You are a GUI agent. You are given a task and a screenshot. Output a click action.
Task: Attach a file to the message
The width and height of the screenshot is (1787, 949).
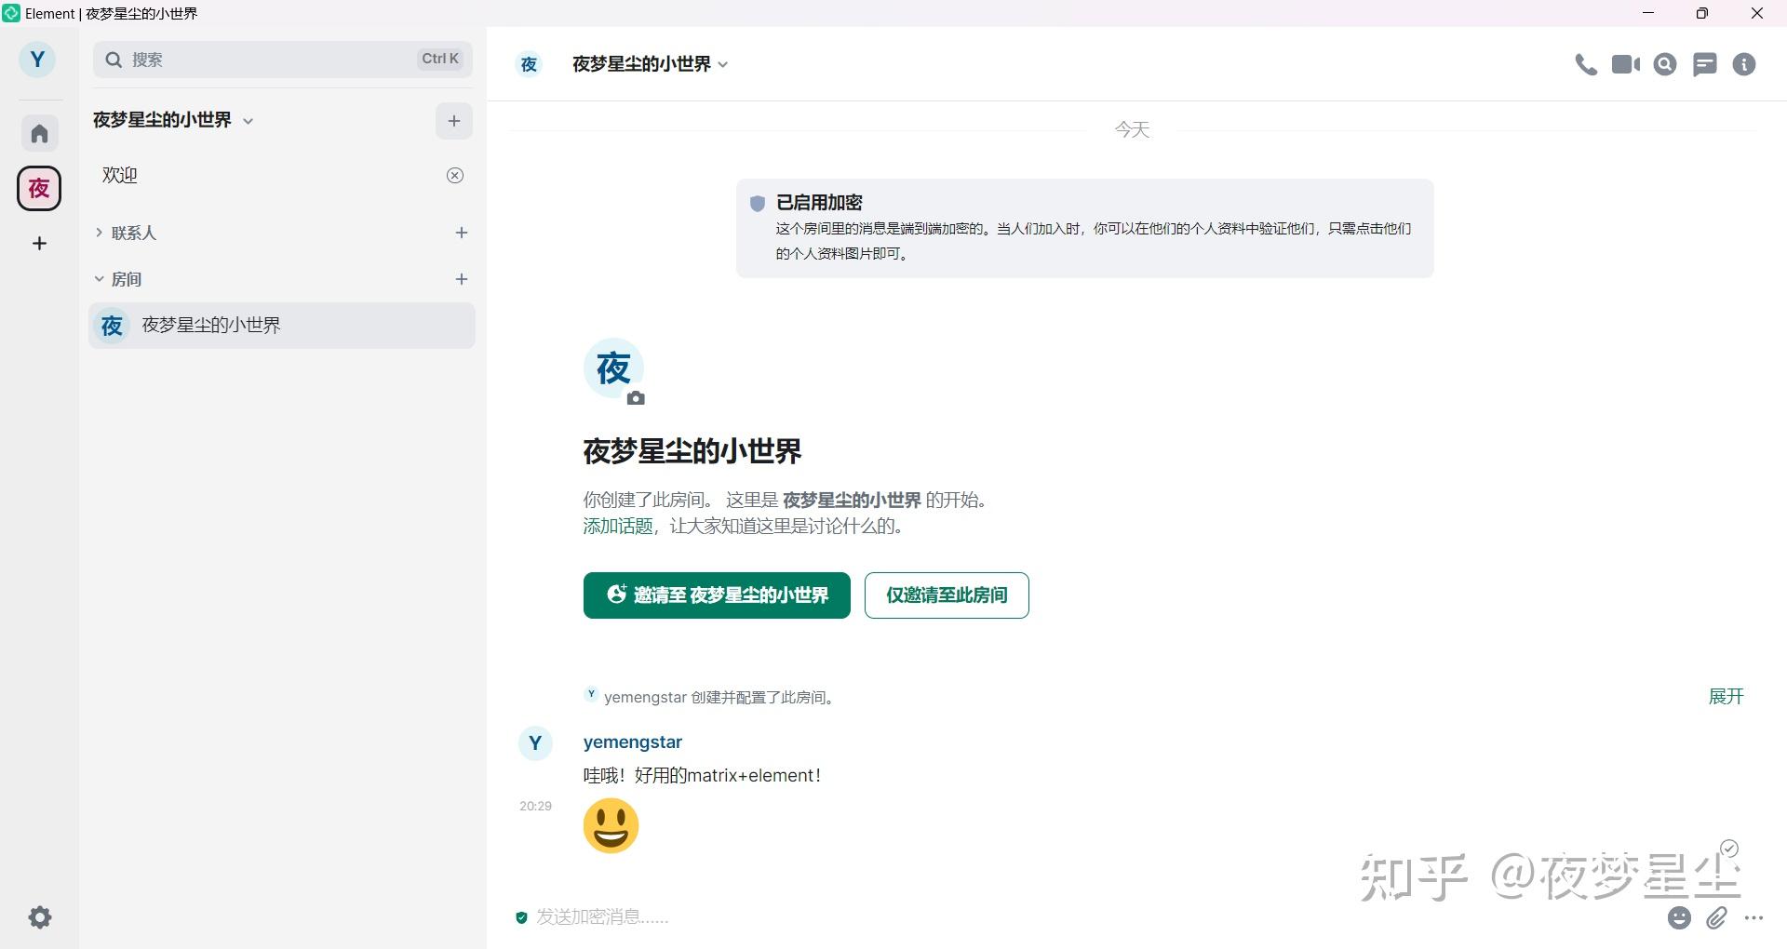point(1716,917)
